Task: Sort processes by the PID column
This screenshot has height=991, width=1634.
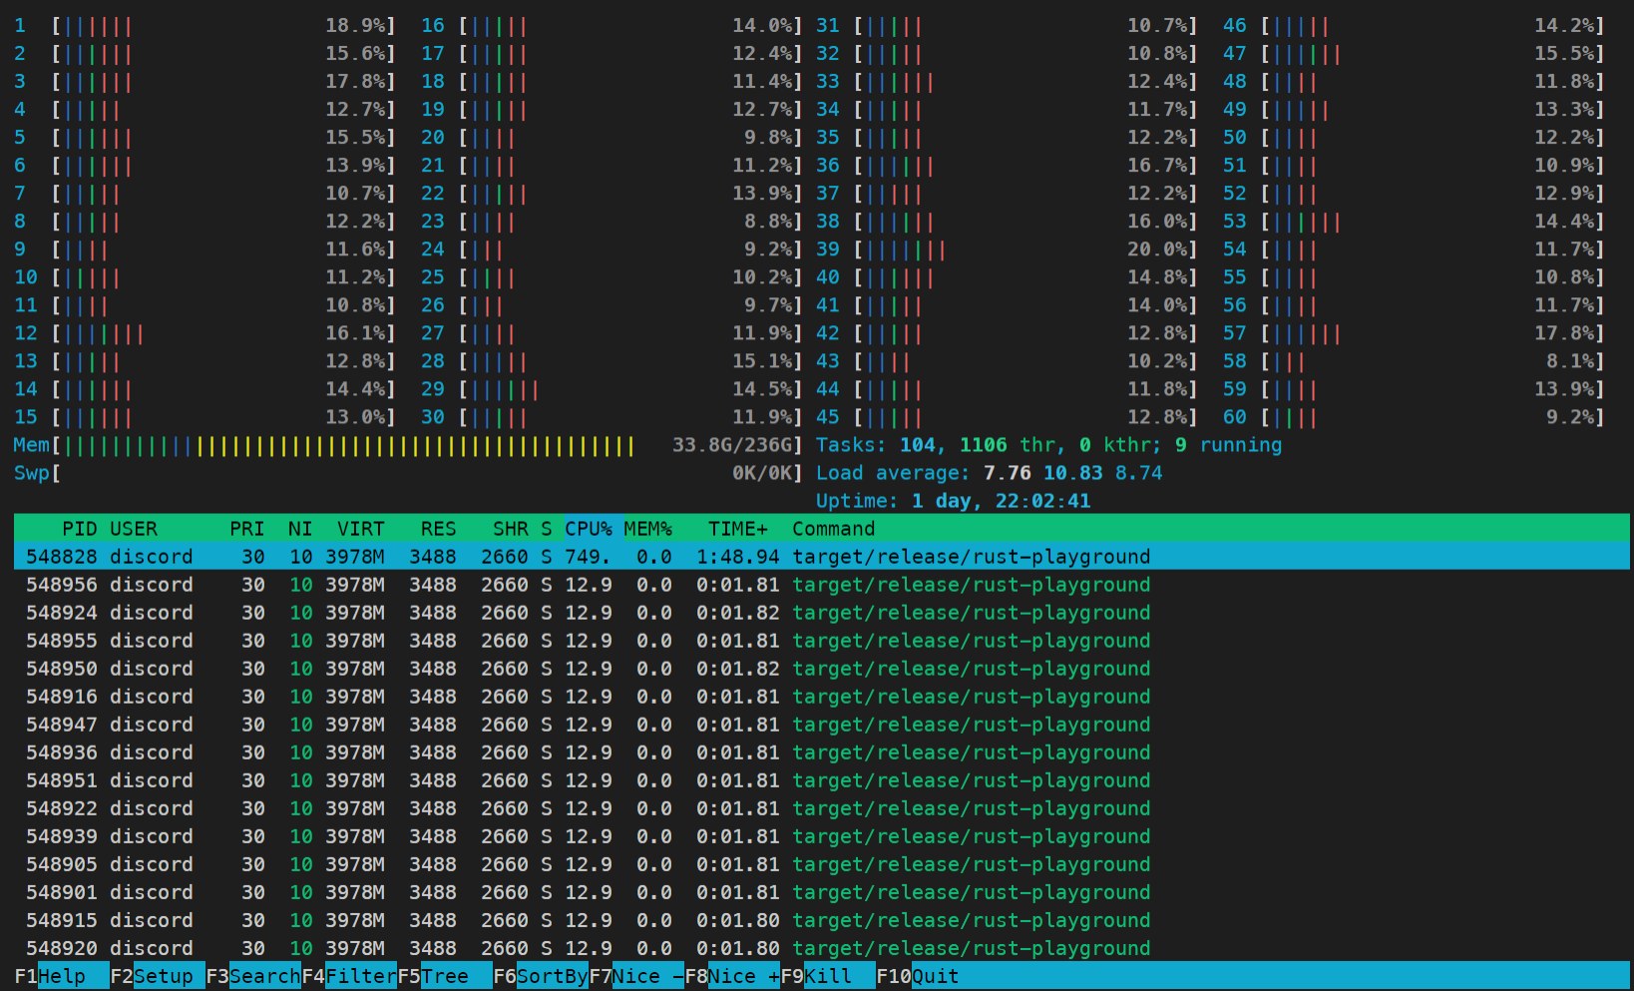Action: [x=80, y=528]
